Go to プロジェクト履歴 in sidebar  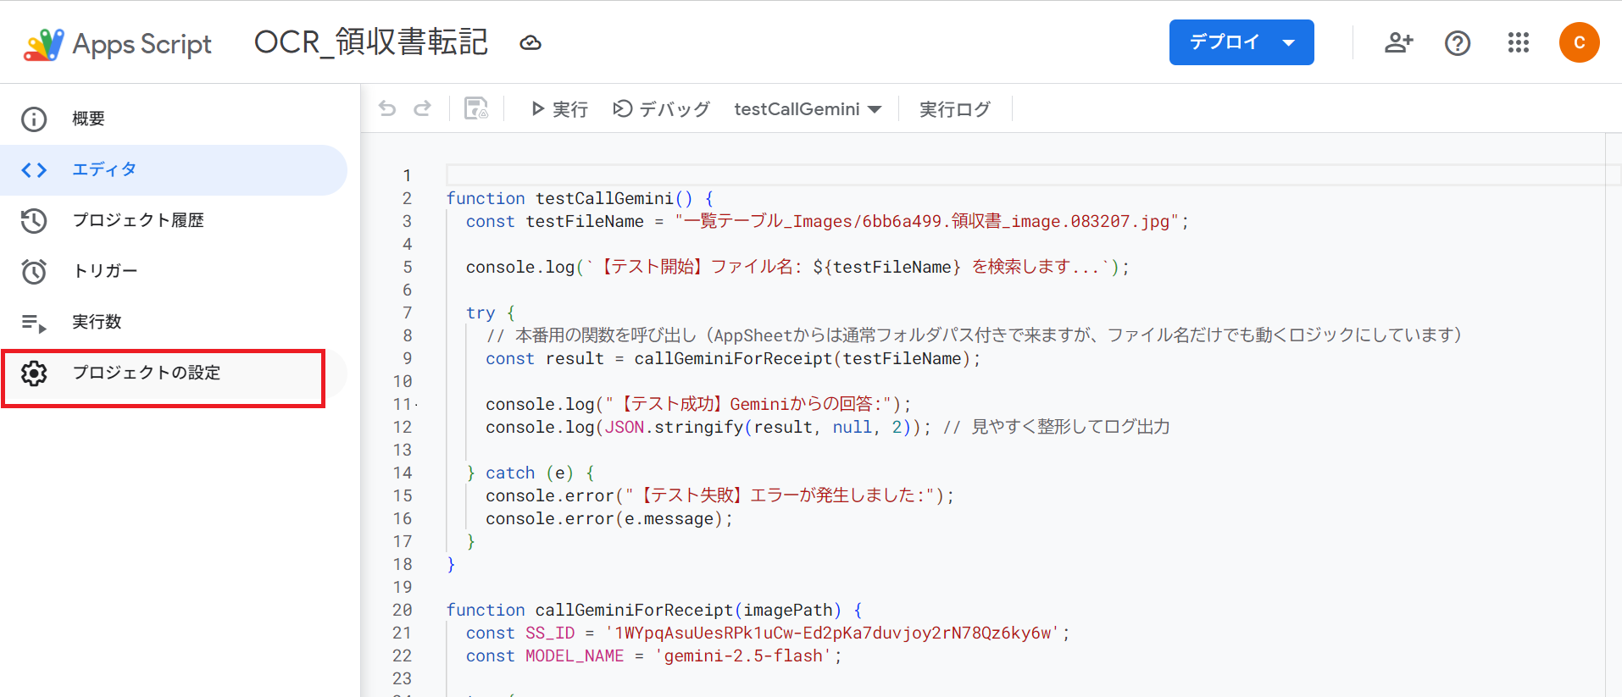(x=137, y=220)
